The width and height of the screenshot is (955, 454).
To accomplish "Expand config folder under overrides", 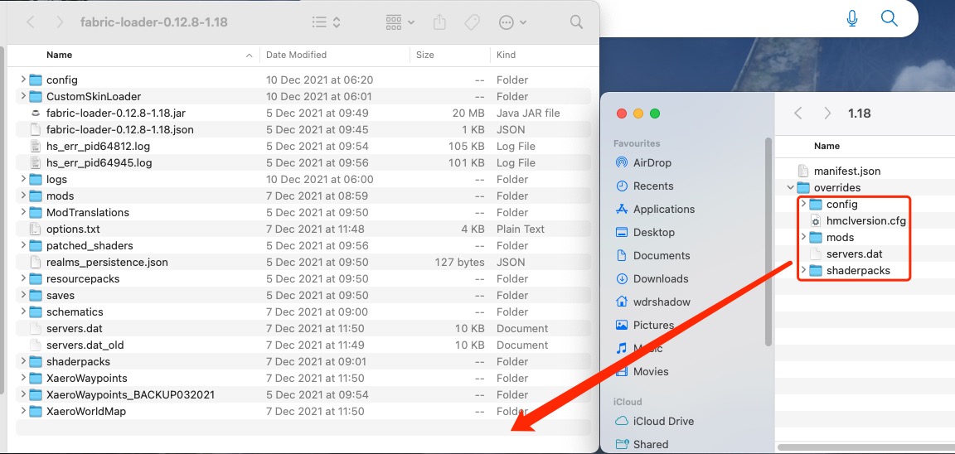I will [x=803, y=204].
